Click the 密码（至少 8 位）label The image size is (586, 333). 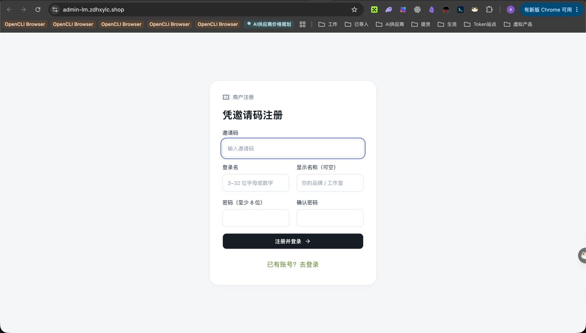pyautogui.click(x=244, y=202)
